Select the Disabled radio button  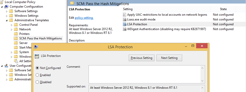click(37, 82)
